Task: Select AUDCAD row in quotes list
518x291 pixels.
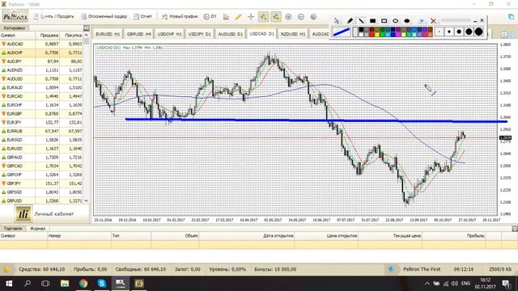Action: [x=41, y=44]
